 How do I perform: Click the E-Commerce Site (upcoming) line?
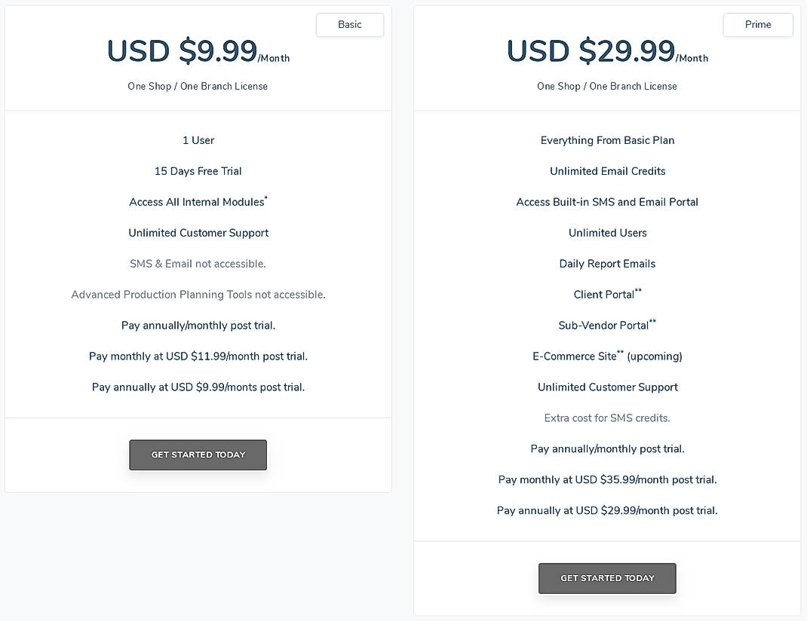pos(607,356)
